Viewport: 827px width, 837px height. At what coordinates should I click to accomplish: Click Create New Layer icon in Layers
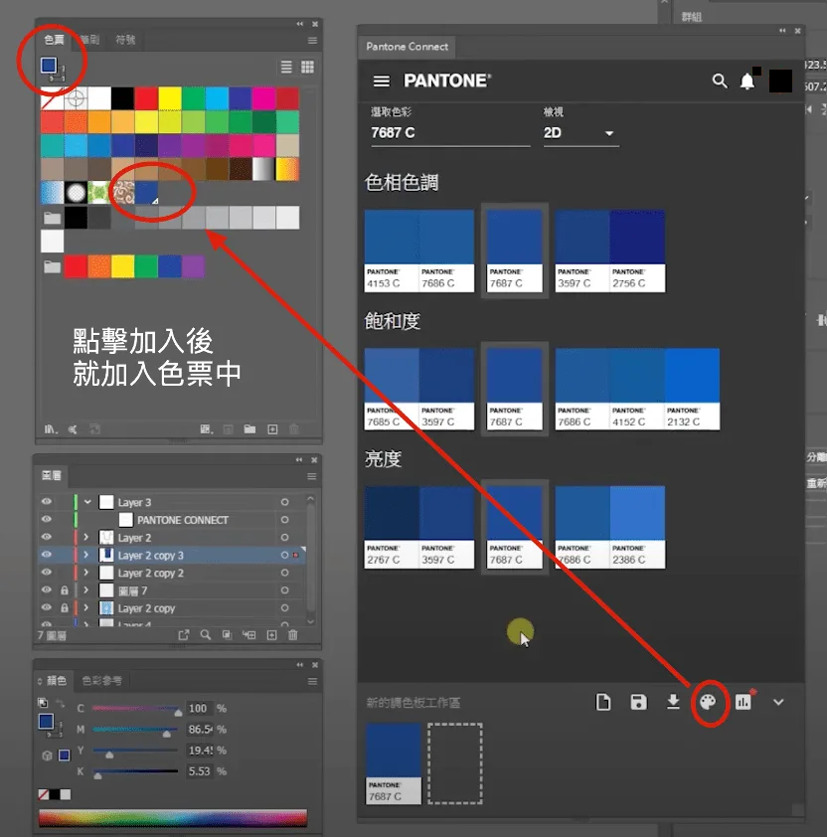271,634
